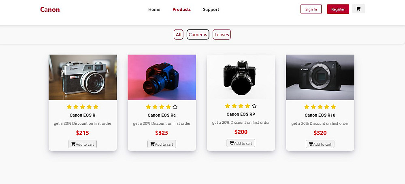The image size is (405, 184).
Task: Click the Sign In button
Action: (x=311, y=9)
